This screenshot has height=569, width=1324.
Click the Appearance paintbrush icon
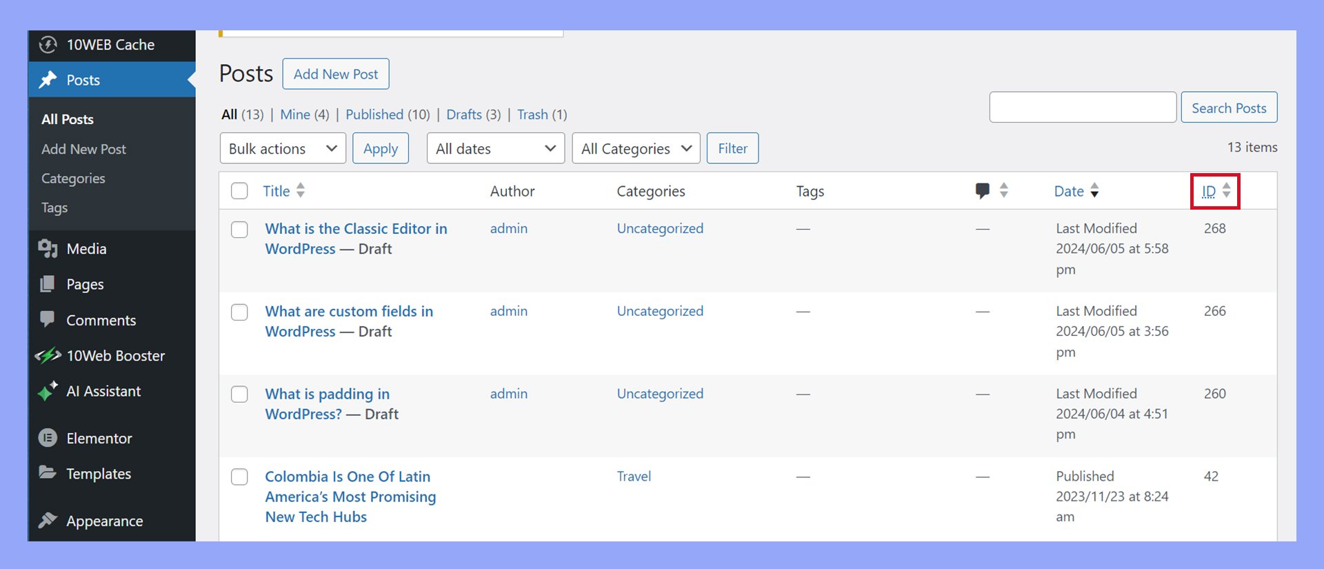(48, 521)
